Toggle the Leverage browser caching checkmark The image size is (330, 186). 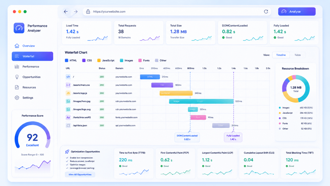point(67,168)
